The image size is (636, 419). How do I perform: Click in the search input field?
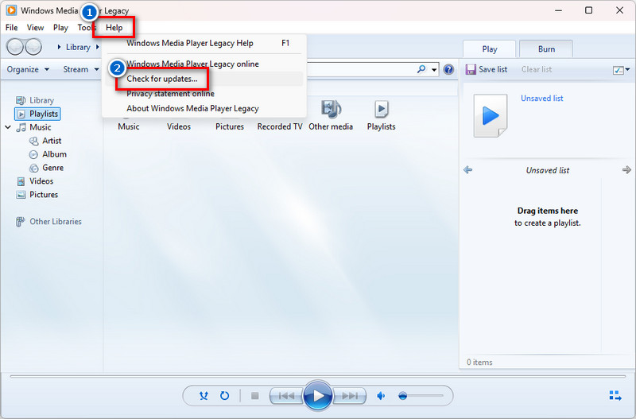(x=361, y=69)
